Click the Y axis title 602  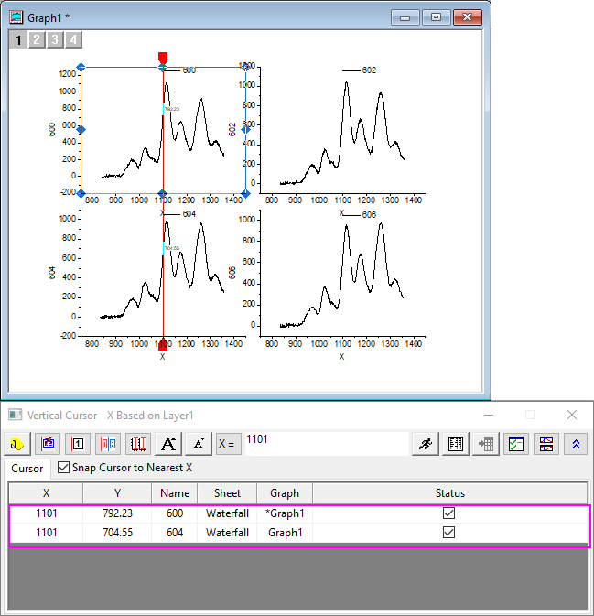pyautogui.click(x=232, y=129)
